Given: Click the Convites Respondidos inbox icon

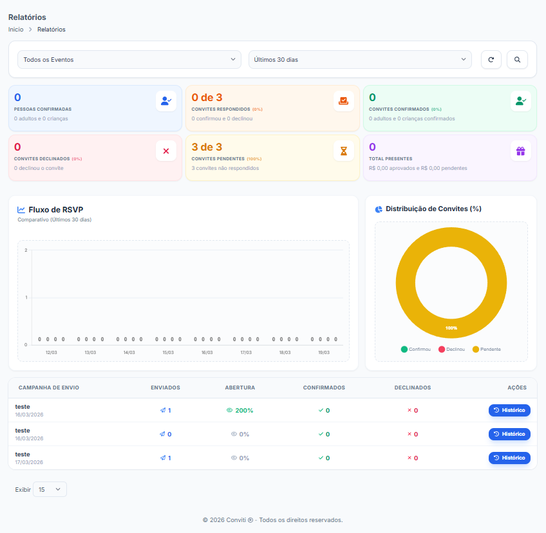Looking at the screenshot, I should (344, 100).
